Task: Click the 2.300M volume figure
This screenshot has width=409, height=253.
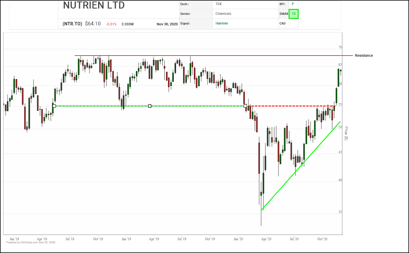Action: 128,24
